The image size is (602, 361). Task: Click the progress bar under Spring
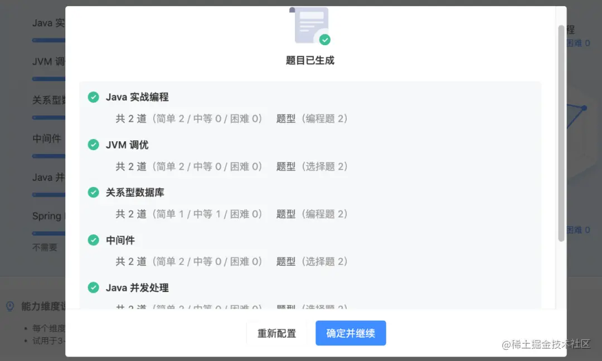47,233
